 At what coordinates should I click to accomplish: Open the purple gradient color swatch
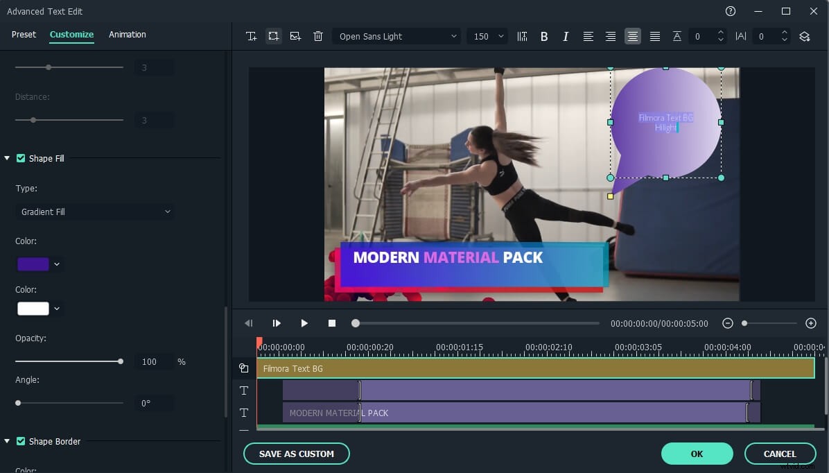tap(33, 264)
